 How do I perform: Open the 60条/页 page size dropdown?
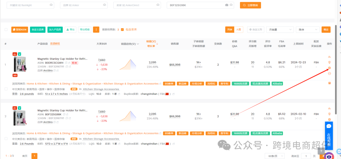[x=274, y=156]
